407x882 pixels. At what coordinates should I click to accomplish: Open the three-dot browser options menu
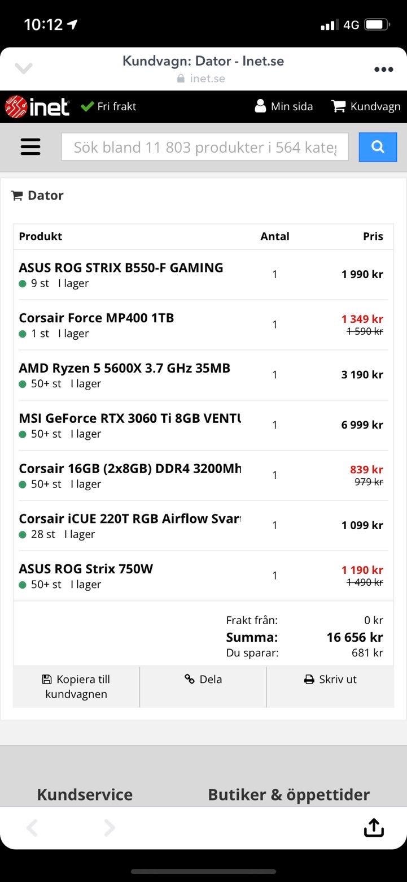[383, 69]
